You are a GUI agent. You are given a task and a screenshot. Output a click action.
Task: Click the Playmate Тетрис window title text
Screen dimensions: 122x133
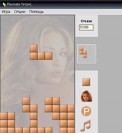(19, 4)
